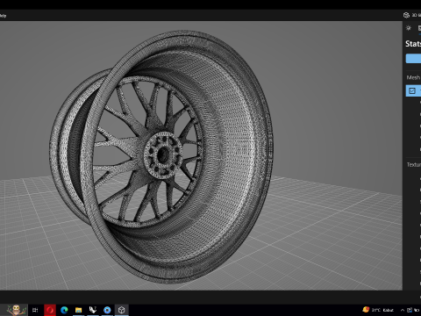The height and width of the screenshot is (316, 421).
Task: Open the blue circular app on taskbar
Action: (x=107, y=310)
